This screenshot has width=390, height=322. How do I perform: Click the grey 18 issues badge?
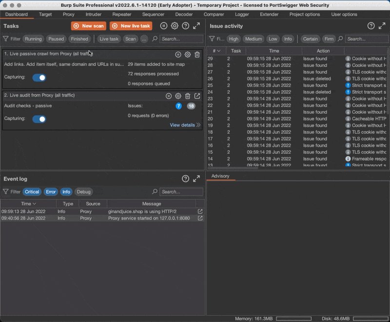(191, 106)
